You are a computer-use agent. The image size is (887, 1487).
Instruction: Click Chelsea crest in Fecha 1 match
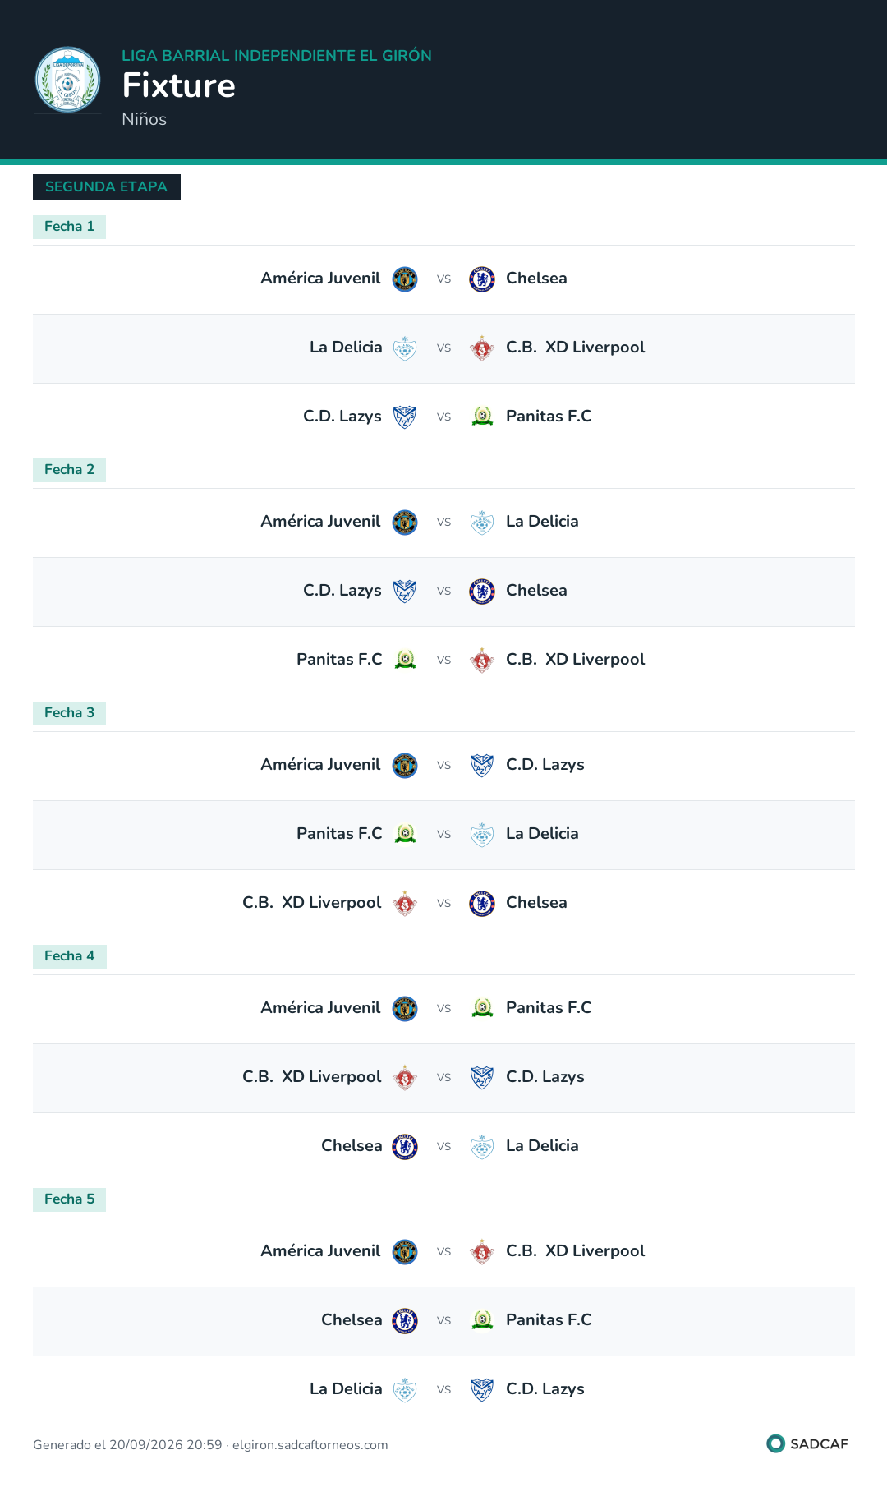(482, 279)
